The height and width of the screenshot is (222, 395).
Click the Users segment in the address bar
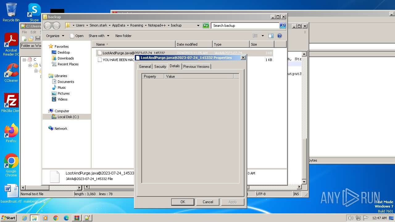[x=80, y=26]
